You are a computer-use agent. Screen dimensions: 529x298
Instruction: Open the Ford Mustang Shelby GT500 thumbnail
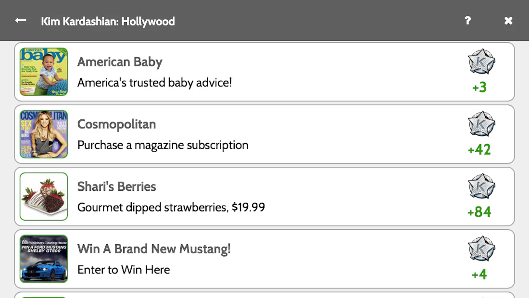[x=44, y=259]
